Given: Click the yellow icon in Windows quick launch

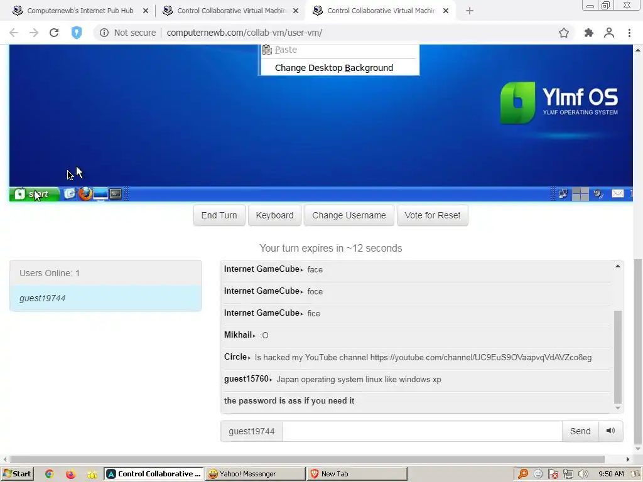Looking at the screenshot, I should pos(92,474).
